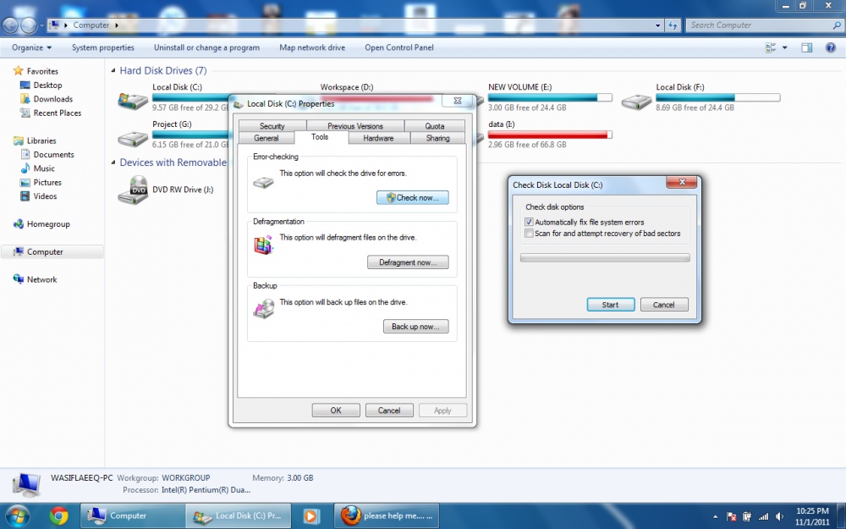Screen dimensions: 846x529
Task: Open the Security tab
Action: tap(272, 126)
